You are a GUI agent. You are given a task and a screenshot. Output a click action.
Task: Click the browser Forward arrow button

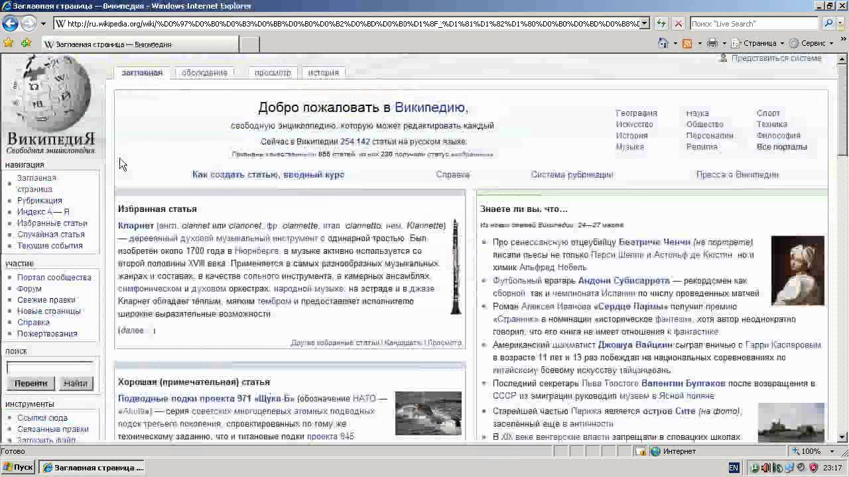28,24
